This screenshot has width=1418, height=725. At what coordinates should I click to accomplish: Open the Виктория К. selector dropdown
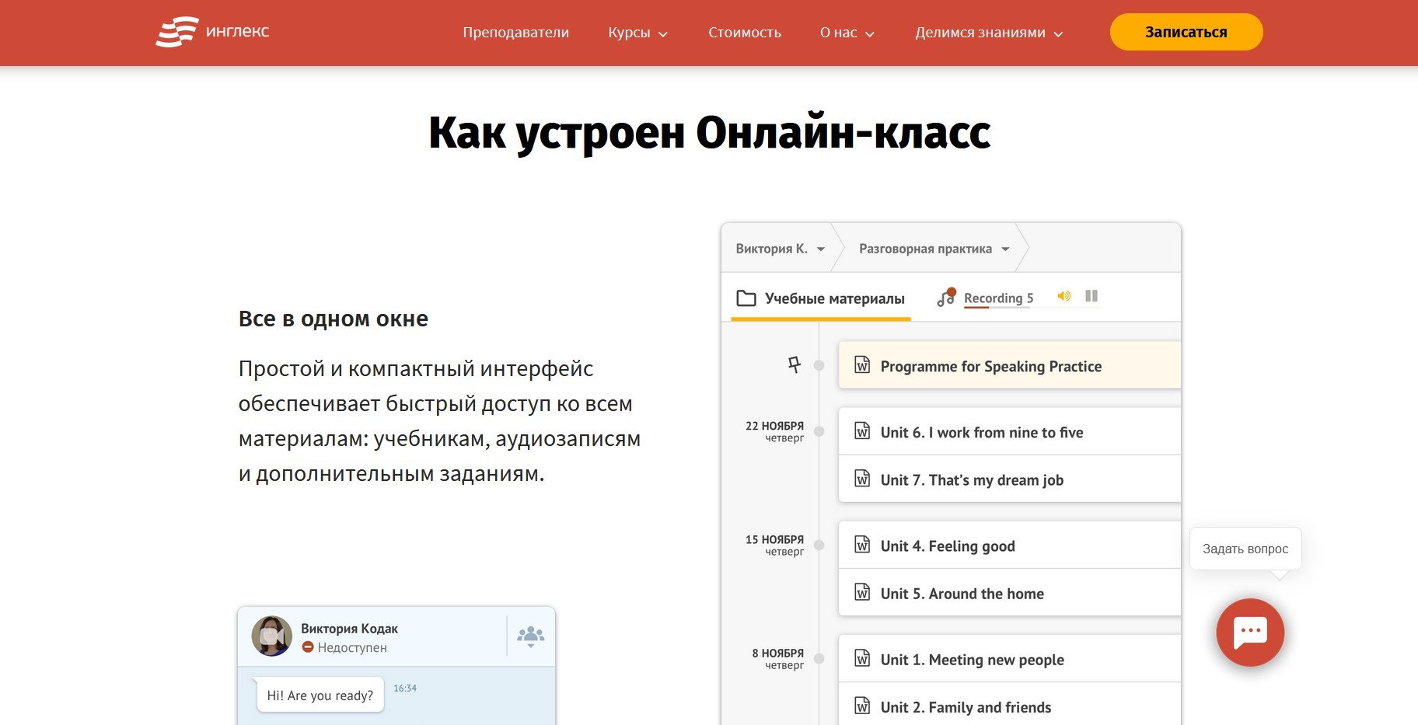click(779, 249)
